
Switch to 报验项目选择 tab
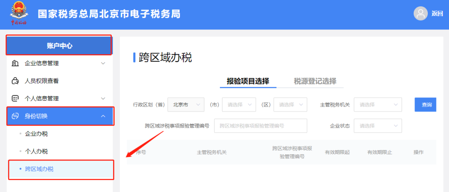pyautogui.click(x=248, y=81)
